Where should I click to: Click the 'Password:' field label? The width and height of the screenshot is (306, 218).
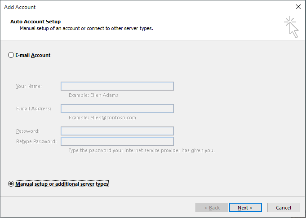pyautogui.click(x=28, y=131)
